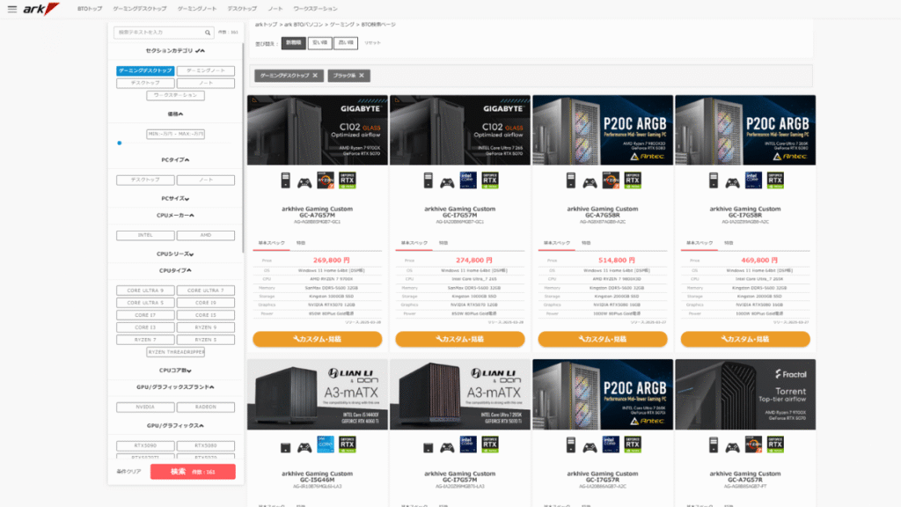Open top-nav ワークステーション menu item
901x507 pixels.
coord(316,9)
